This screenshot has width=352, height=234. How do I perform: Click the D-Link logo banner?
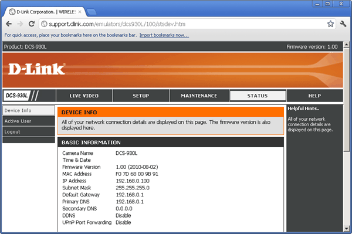172,70
